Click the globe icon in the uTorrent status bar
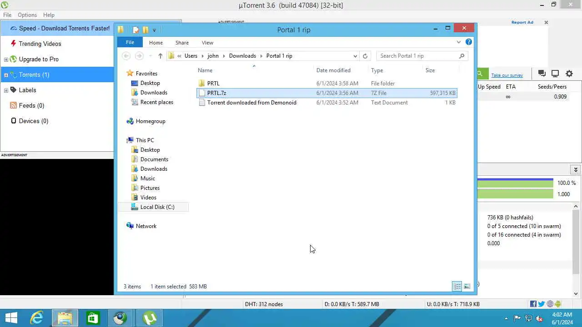This screenshot has width=582, height=327. [x=550, y=304]
